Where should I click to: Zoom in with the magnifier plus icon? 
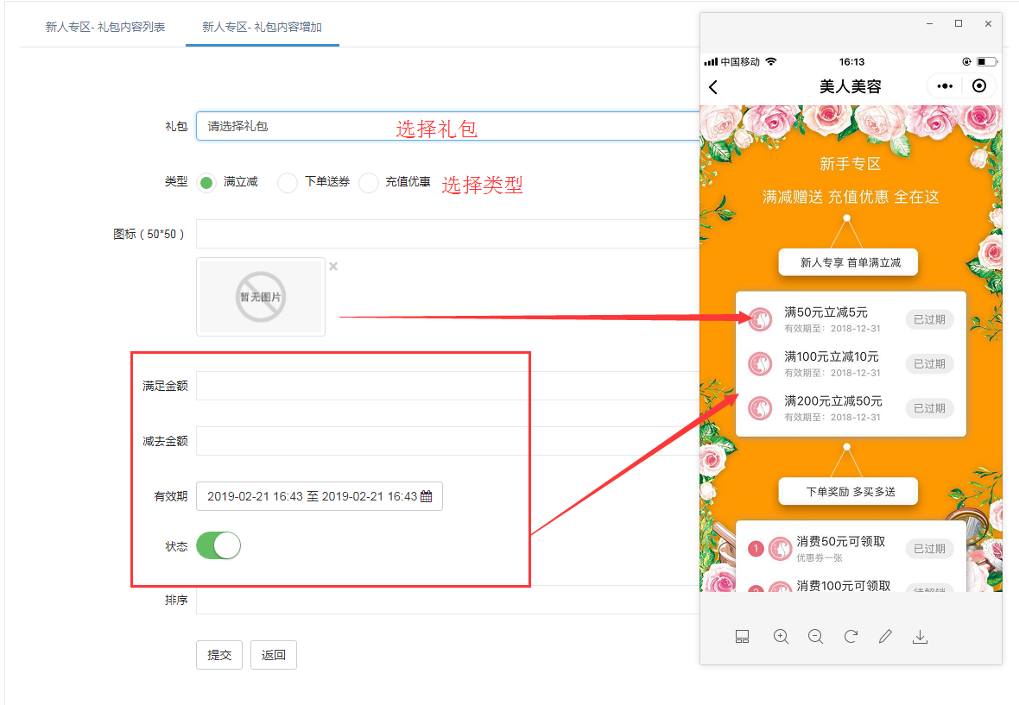pos(782,637)
